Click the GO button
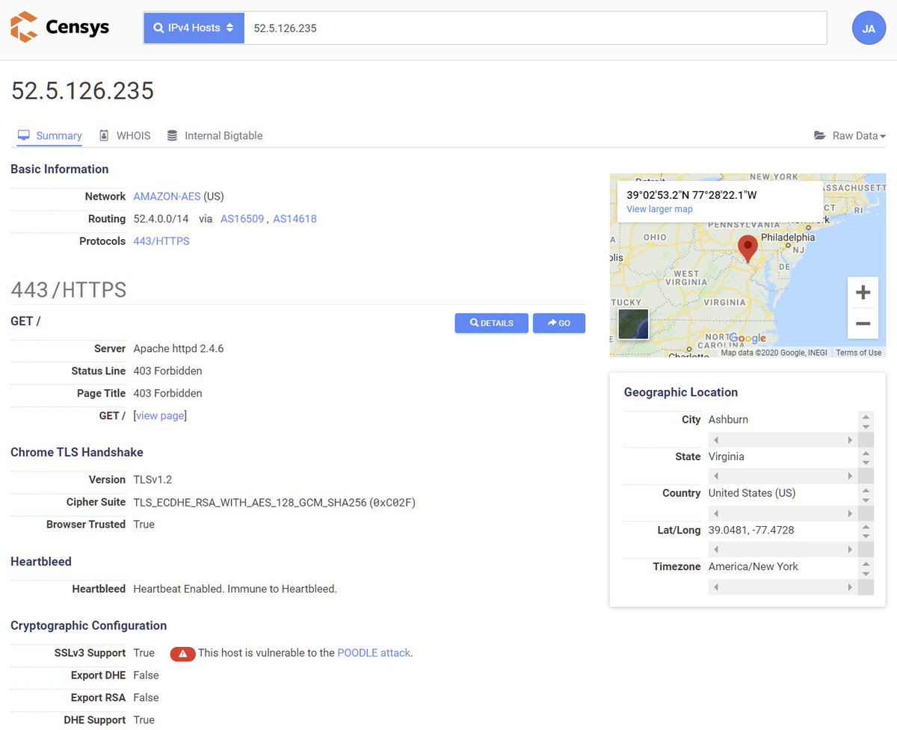Image resolution: width=897 pixels, height=730 pixels. pyautogui.click(x=559, y=323)
